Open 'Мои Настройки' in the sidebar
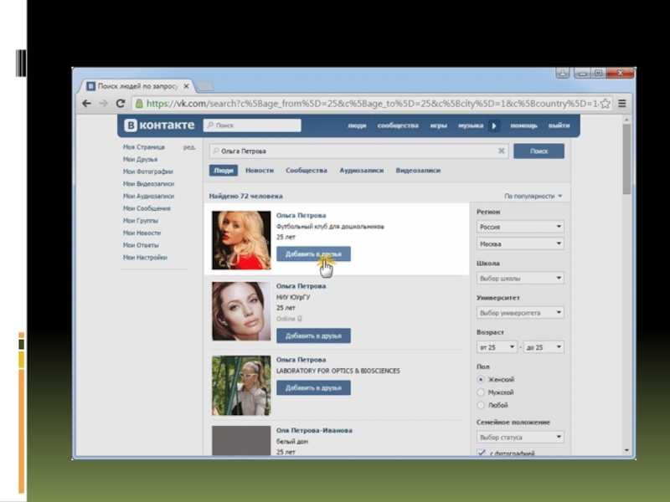The height and width of the screenshot is (502, 670). coord(145,258)
